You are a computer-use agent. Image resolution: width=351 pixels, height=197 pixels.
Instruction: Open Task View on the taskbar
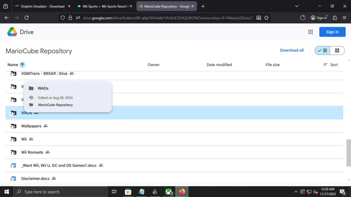click(x=114, y=192)
